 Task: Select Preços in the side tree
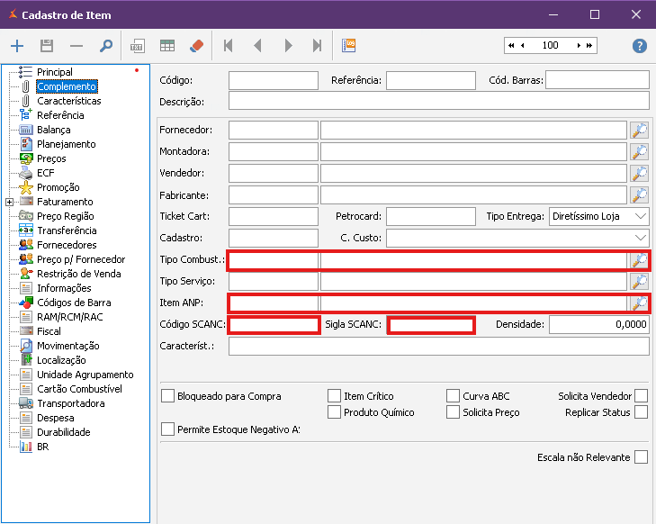[x=51, y=158]
